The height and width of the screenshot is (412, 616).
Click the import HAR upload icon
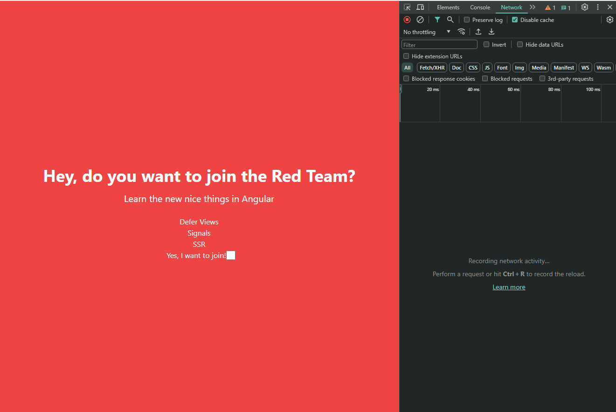click(478, 32)
